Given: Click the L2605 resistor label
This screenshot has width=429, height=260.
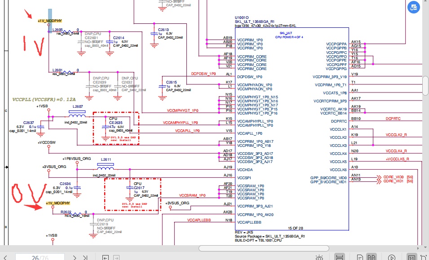Looking at the screenshot, I should pyautogui.click(x=57, y=30).
